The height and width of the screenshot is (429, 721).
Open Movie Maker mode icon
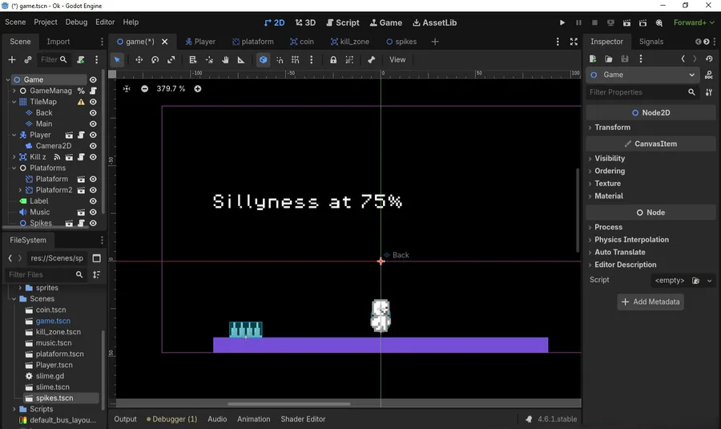[x=659, y=22]
